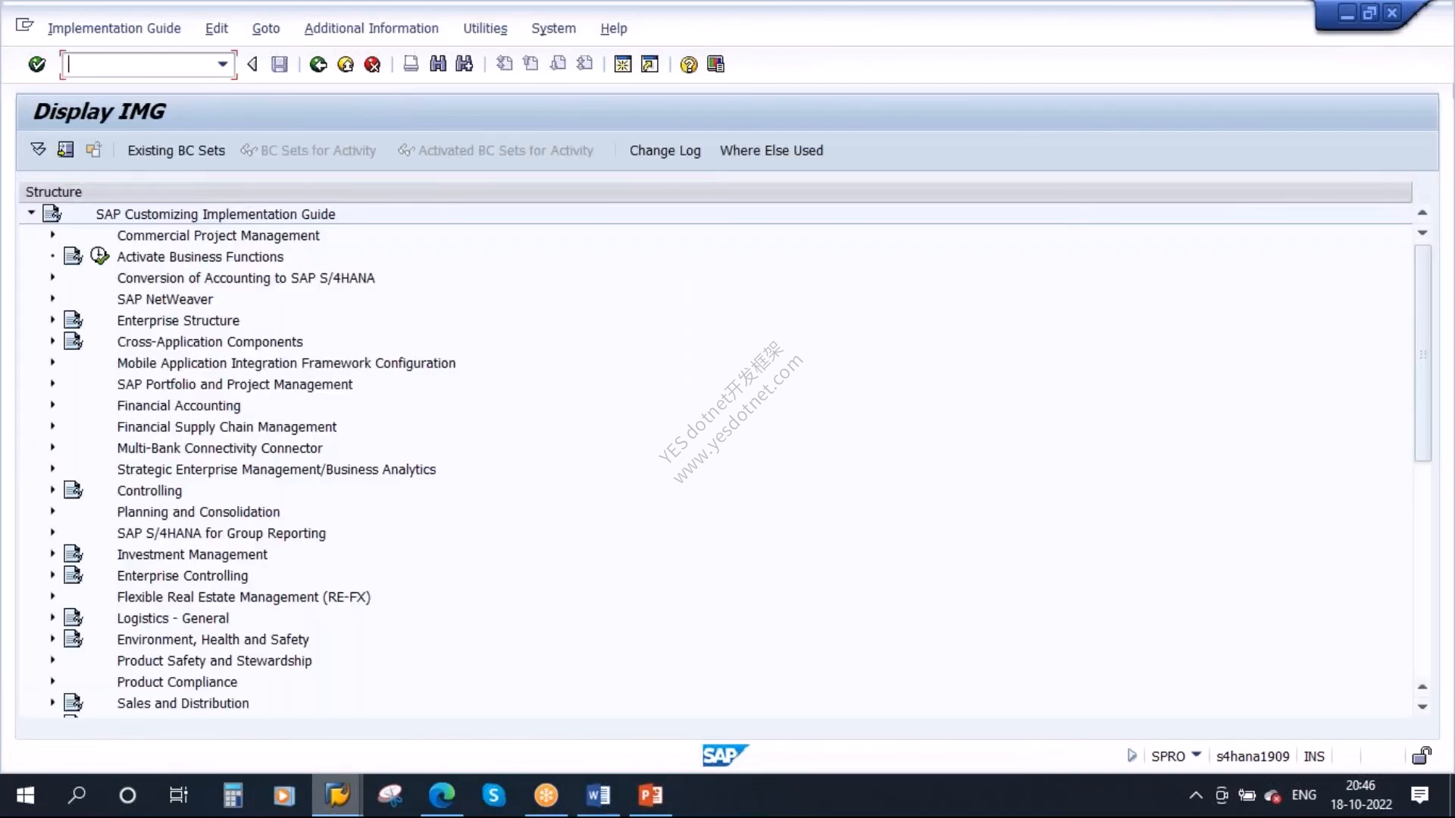Screen dimensions: 1455x818
Task: Open the Windows Start menu
Action: click(25, 795)
